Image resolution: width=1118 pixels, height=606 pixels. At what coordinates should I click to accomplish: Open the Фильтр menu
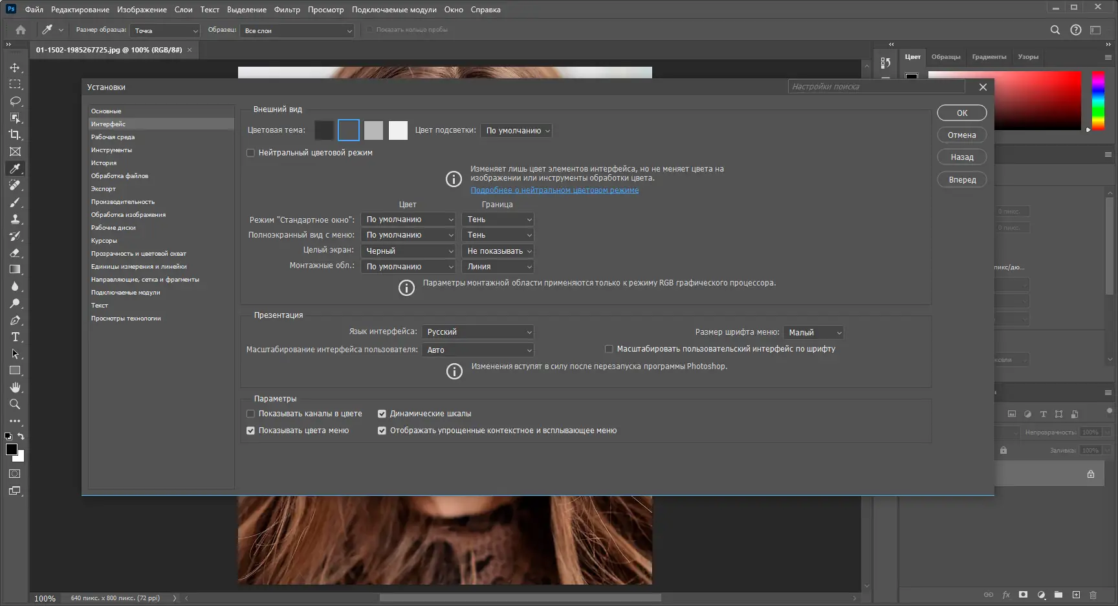[x=287, y=10]
